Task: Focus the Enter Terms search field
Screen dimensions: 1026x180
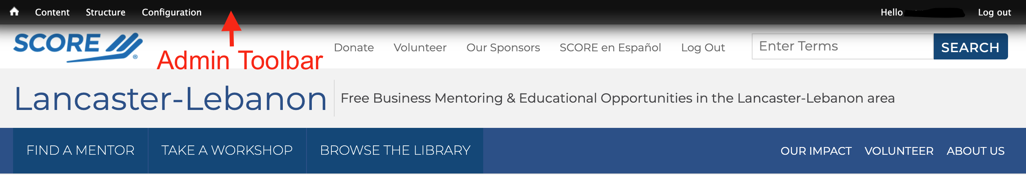Action: pyautogui.click(x=842, y=46)
